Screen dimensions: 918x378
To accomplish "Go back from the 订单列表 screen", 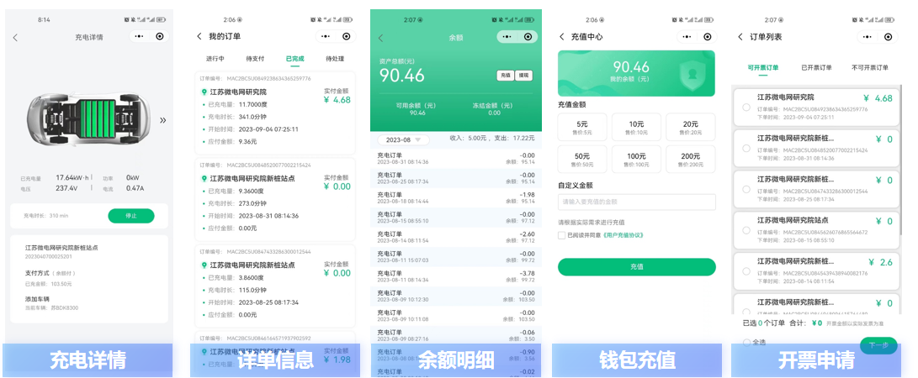I will pyautogui.click(x=740, y=36).
